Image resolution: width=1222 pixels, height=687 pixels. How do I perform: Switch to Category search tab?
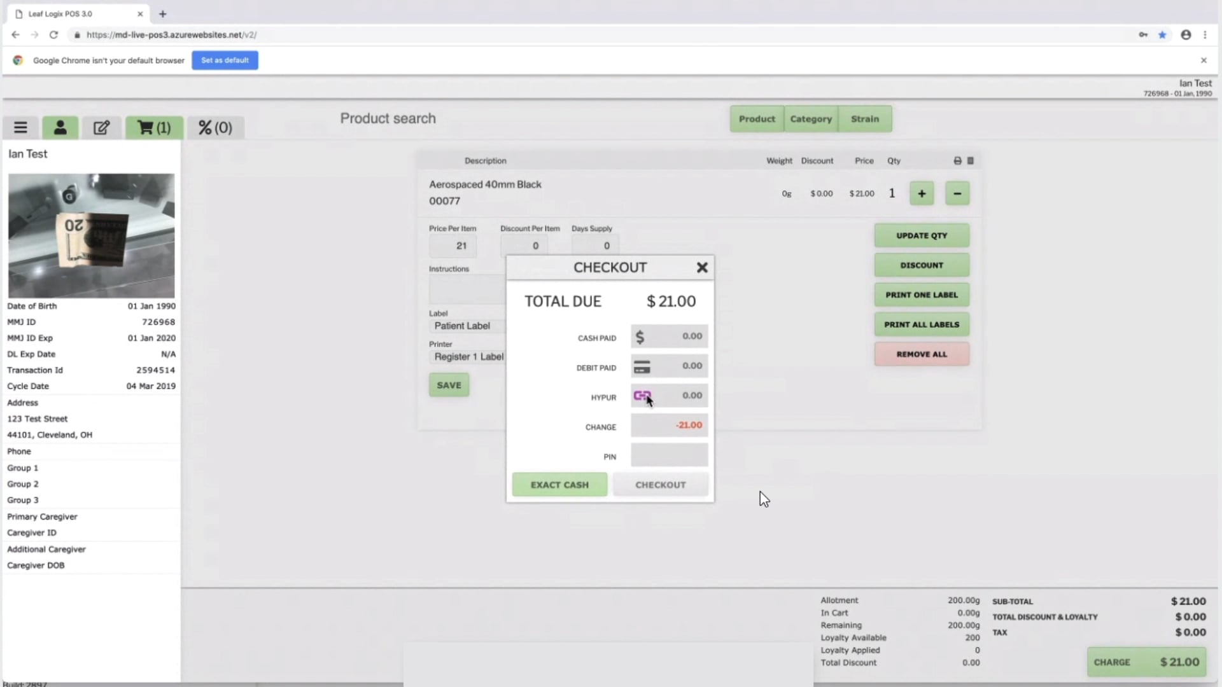pyautogui.click(x=811, y=119)
